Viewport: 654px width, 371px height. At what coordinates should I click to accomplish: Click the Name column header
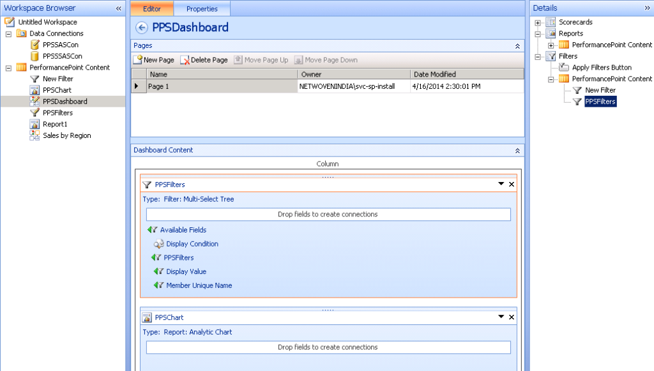click(222, 74)
